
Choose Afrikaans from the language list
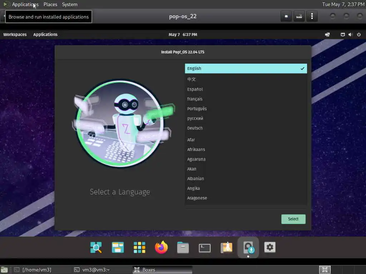click(x=246, y=149)
